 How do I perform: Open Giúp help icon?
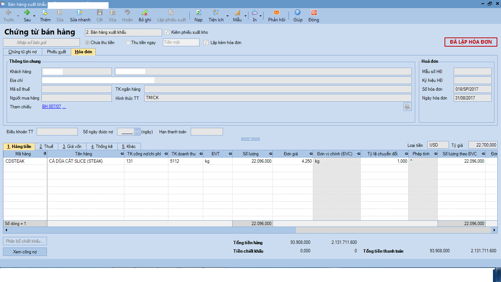[298, 12]
